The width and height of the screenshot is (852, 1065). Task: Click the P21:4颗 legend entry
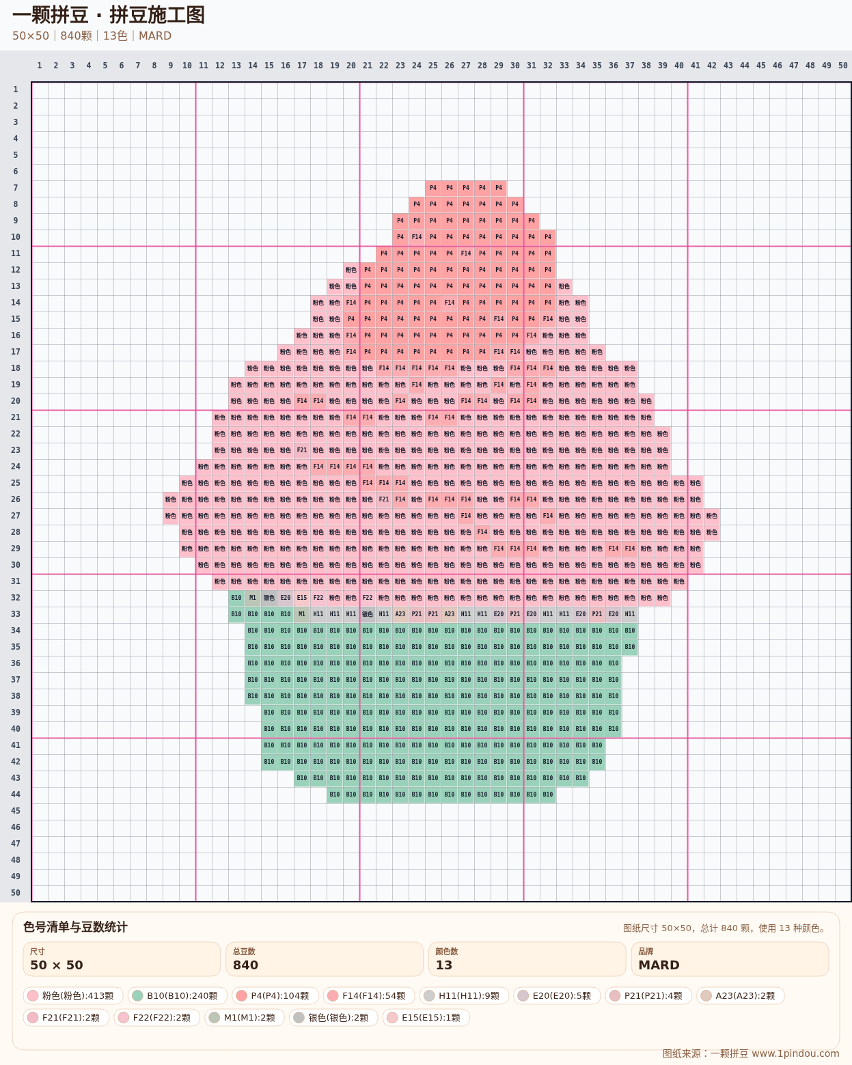(x=648, y=995)
